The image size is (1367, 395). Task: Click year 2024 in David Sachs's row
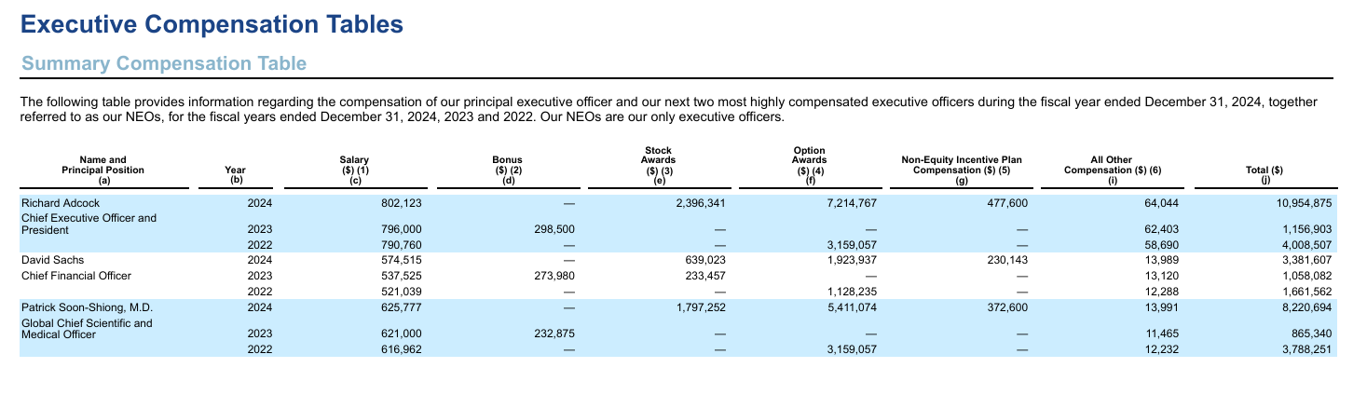pos(260,261)
